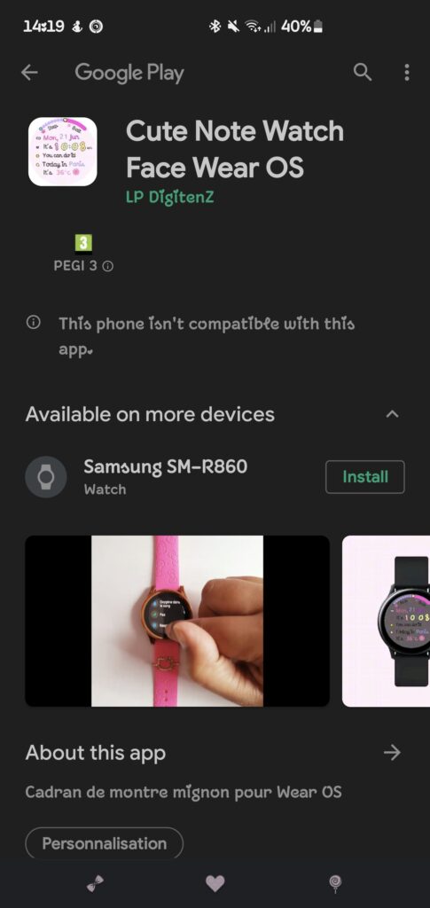Open the LP DigitenZ developer page
Image resolution: width=430 pixels, height=908 pixels.
tap(170, 197)
